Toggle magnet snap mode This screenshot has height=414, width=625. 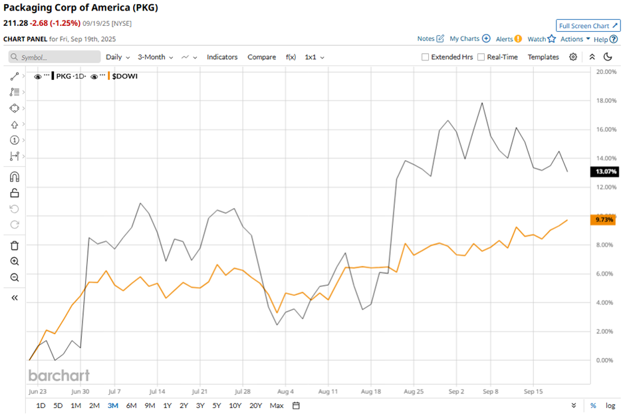15,177
